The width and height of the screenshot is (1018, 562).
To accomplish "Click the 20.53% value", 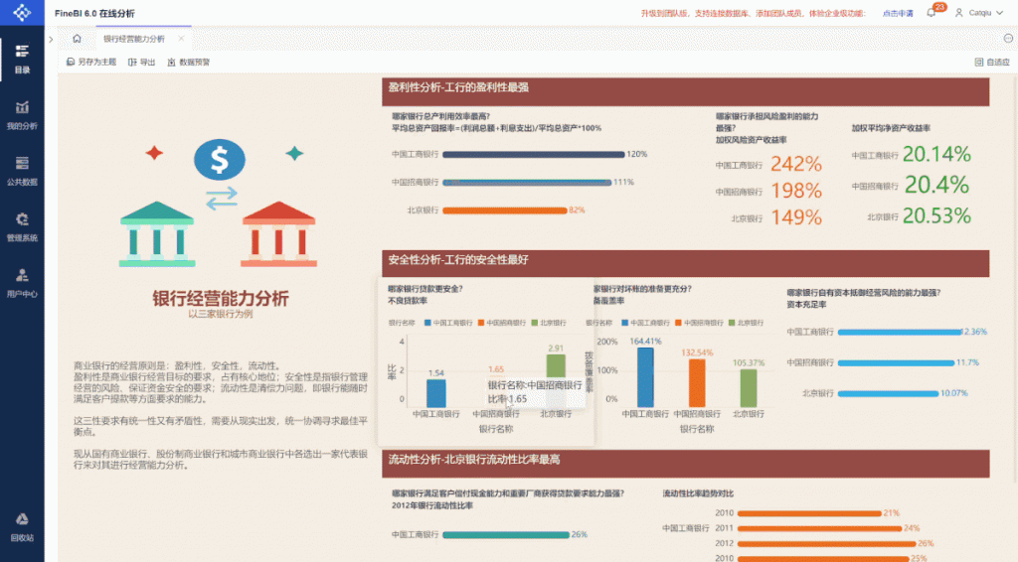I will (x=936, y=215).
